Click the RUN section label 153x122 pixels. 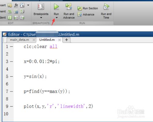pos(82,23)
